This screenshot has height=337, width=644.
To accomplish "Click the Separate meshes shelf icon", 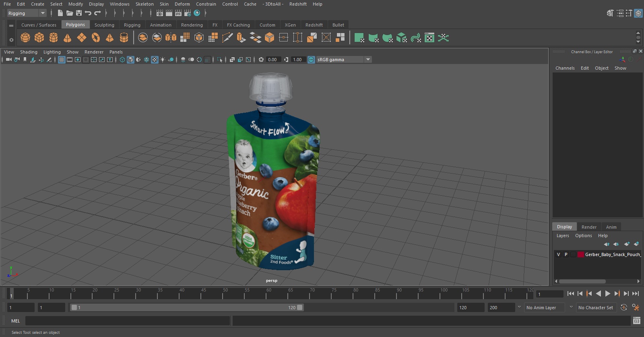I will [157, 38].
